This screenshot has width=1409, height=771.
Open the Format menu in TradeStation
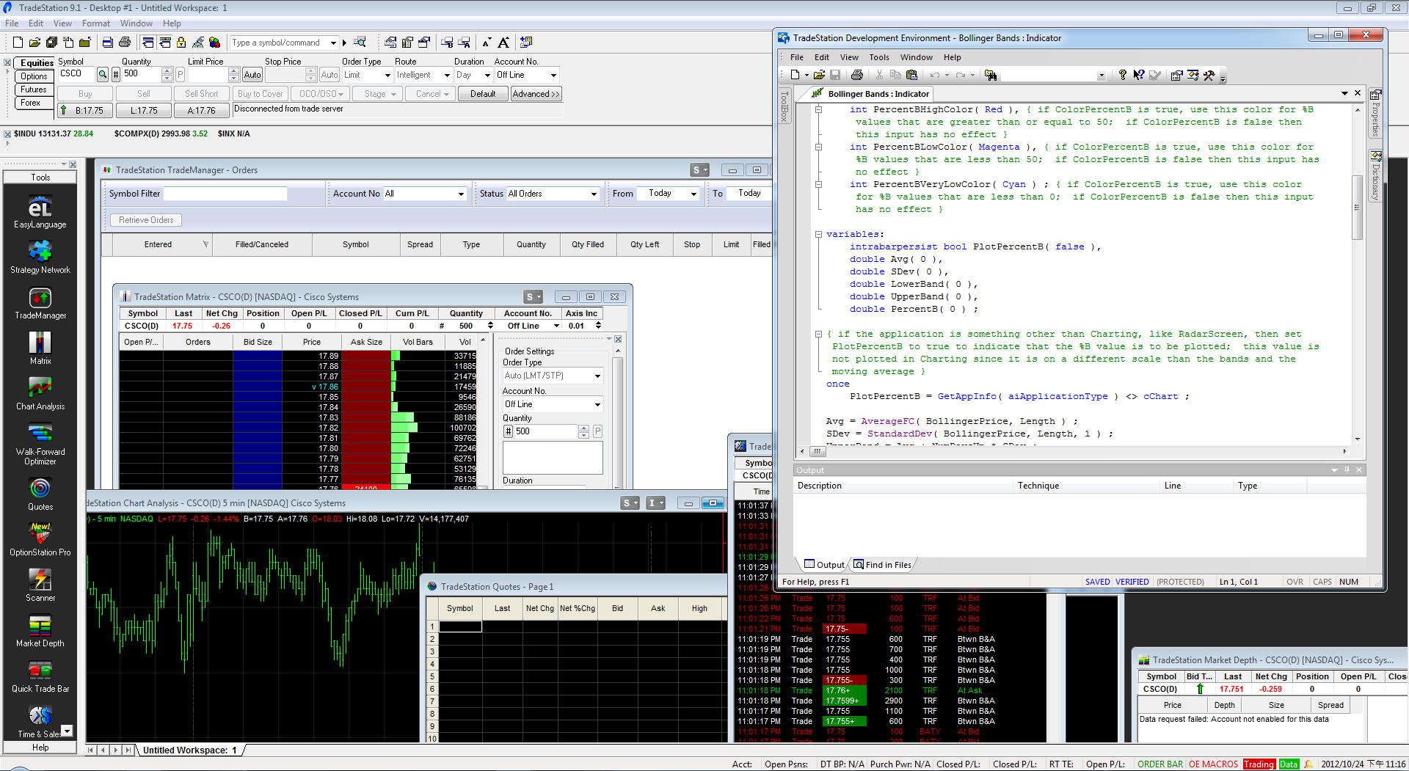[96, 23]
